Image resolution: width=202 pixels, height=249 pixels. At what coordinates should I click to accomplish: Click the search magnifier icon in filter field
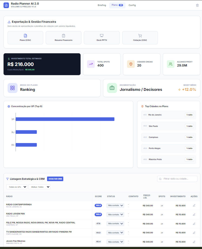(x=160, y=179)
